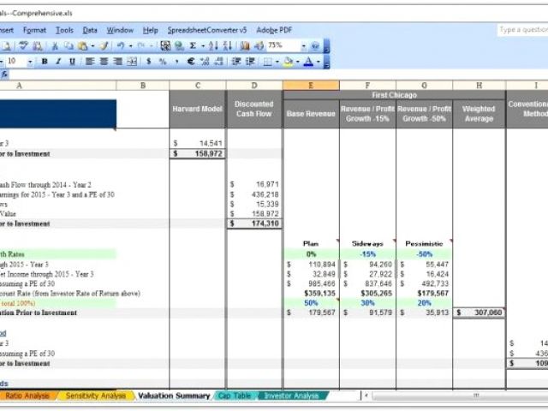The image size is (548, 411).
Task: Open the font size dropdown
Action: pyautogui.click(x=30, y=62)
